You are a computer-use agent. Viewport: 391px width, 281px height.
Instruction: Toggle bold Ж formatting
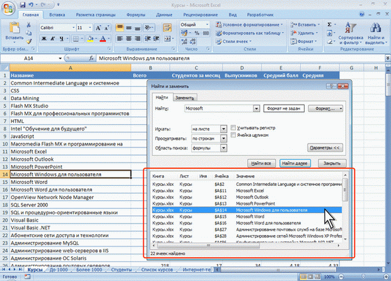pyautogui.click(x=44, y=38)
